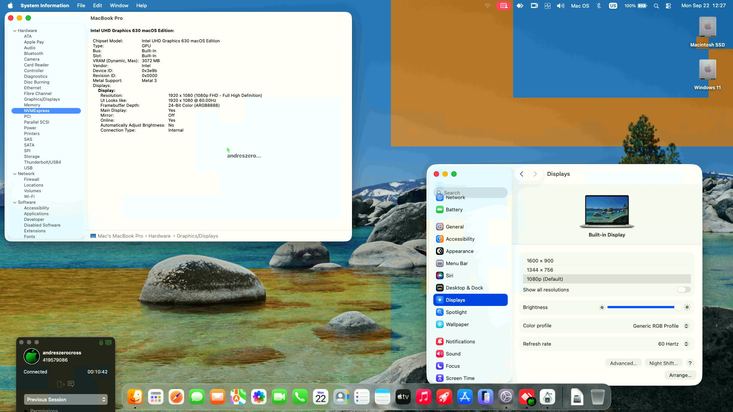This screenshot has height=412, width=733.
Task: Open the Help menu
Action: (142, 6)
